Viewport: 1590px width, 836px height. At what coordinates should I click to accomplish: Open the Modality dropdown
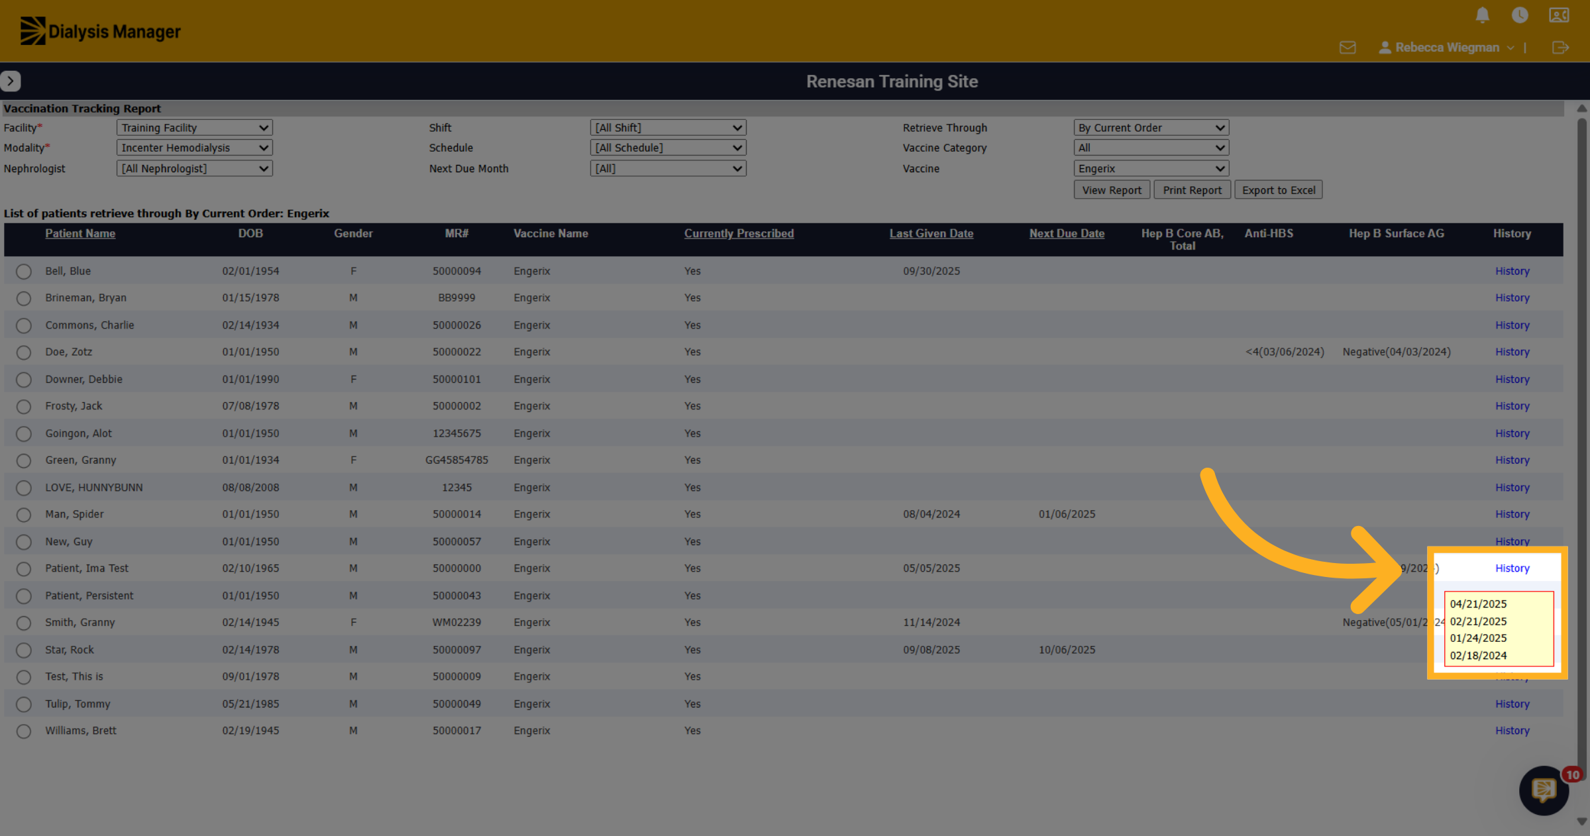click(194, 148)
